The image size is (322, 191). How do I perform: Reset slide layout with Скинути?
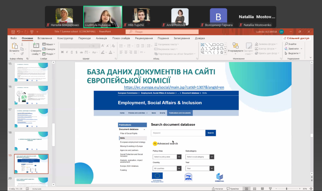49,49
